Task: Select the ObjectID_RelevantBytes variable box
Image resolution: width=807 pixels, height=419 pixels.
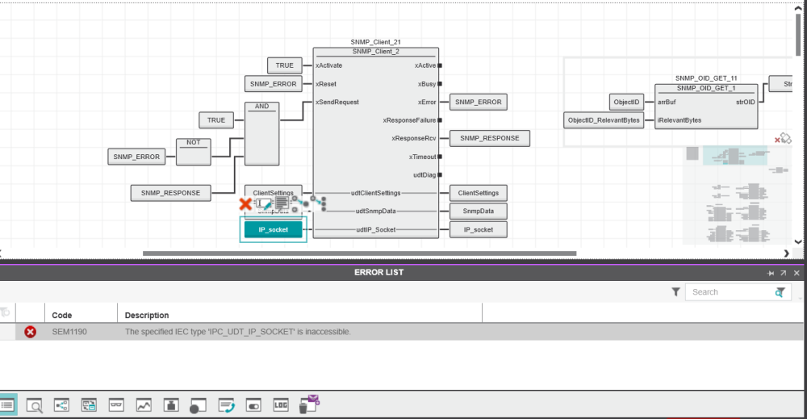Action: [x=604, y=120]
